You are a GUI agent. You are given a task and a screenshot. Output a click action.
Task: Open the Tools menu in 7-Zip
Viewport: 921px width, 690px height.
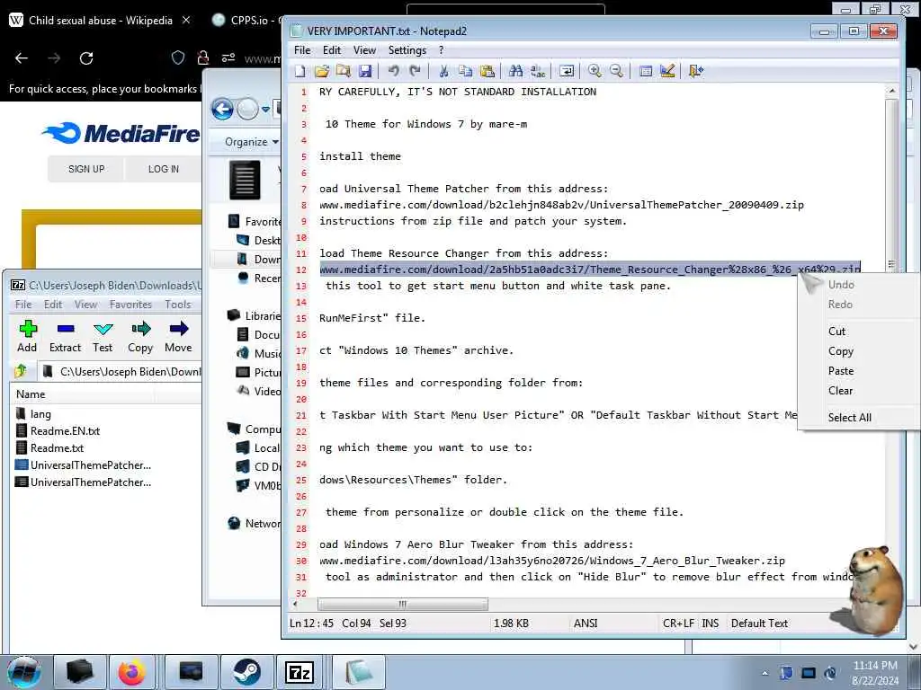point(177,305)
